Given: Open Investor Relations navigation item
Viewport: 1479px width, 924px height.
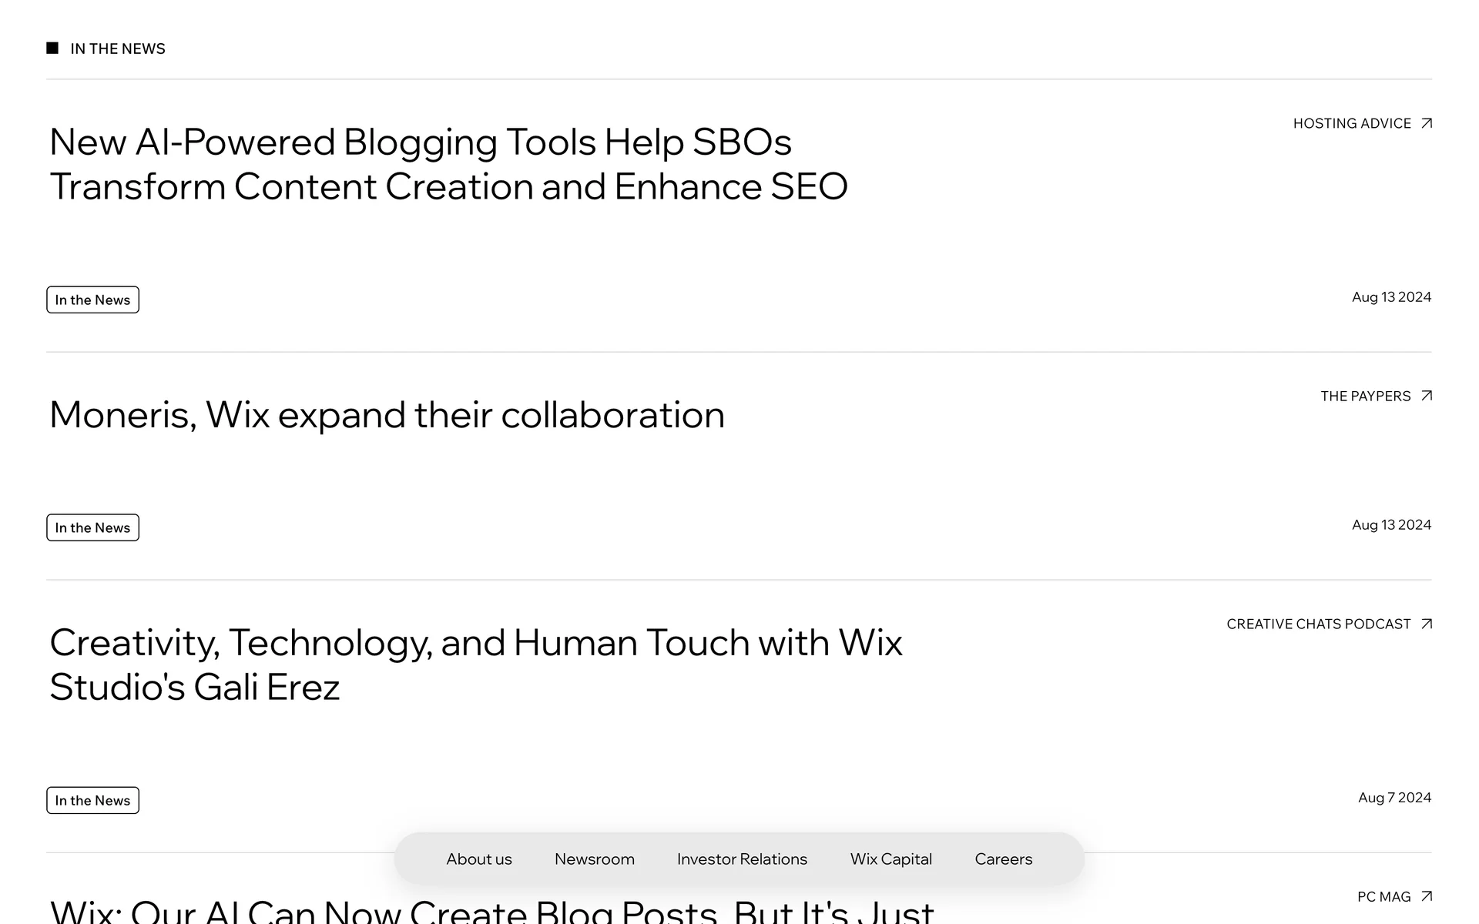Looking at the screenshot, I should click(742, 859).
